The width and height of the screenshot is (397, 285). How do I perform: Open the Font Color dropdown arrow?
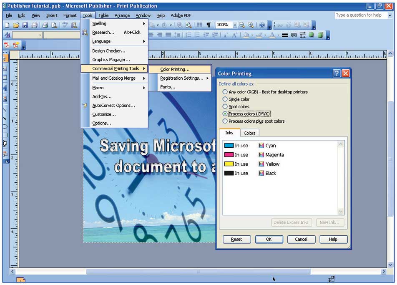(x=278, y=35)
